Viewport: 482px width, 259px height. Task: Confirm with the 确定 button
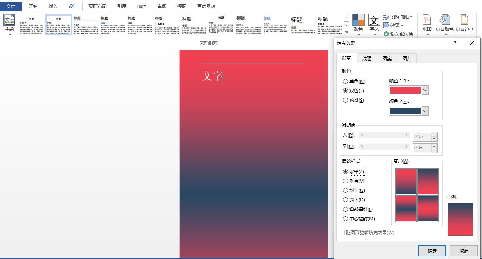click(432, 251)
